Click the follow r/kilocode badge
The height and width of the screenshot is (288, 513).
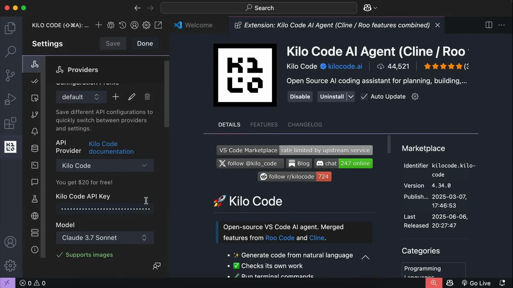[x=295, y=177]
